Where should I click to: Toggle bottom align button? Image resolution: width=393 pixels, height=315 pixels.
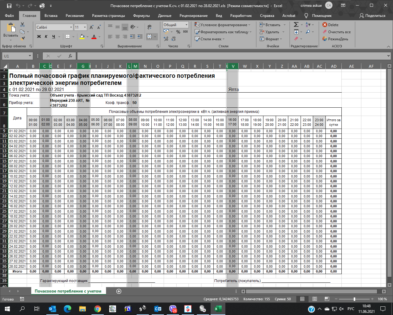pos(125,27)
